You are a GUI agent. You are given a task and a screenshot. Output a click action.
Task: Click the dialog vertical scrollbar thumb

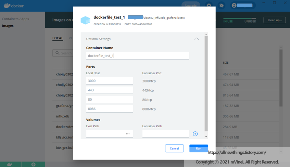pos(206,83)
